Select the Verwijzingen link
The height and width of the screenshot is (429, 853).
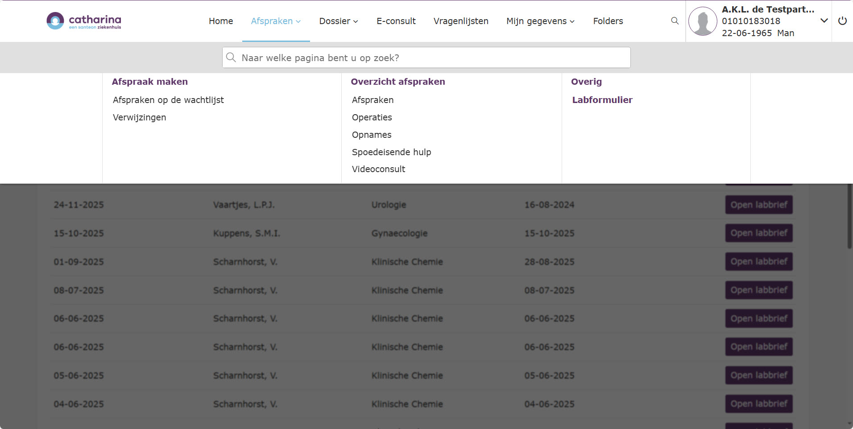[139, 117]
